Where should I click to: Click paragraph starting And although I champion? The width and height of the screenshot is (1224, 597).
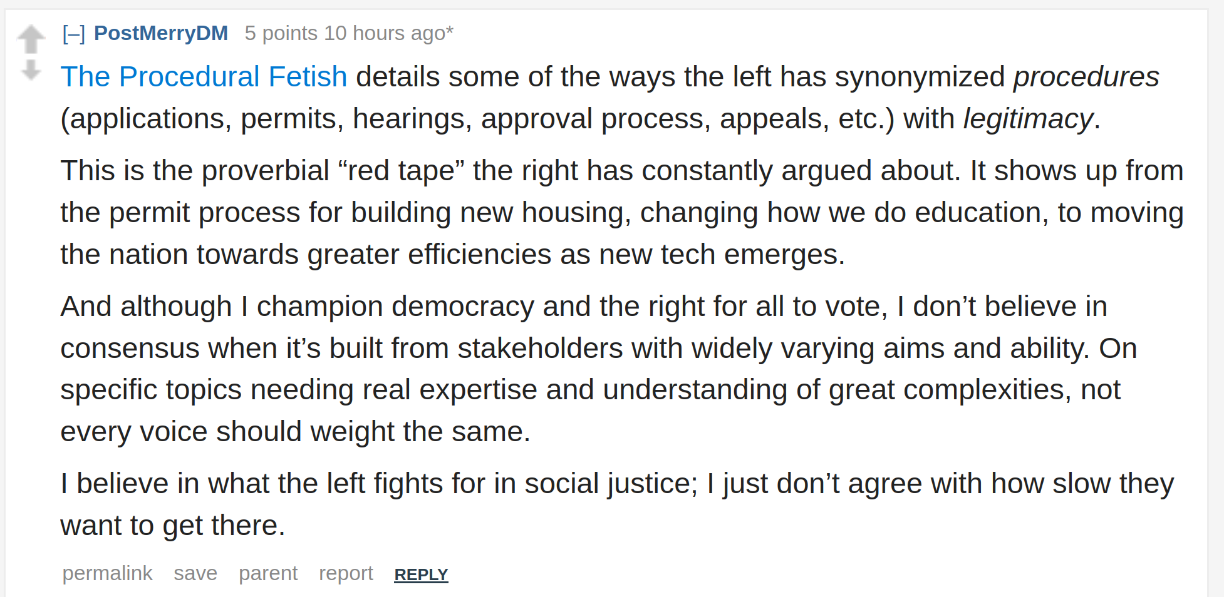click(x=599, y=369)
